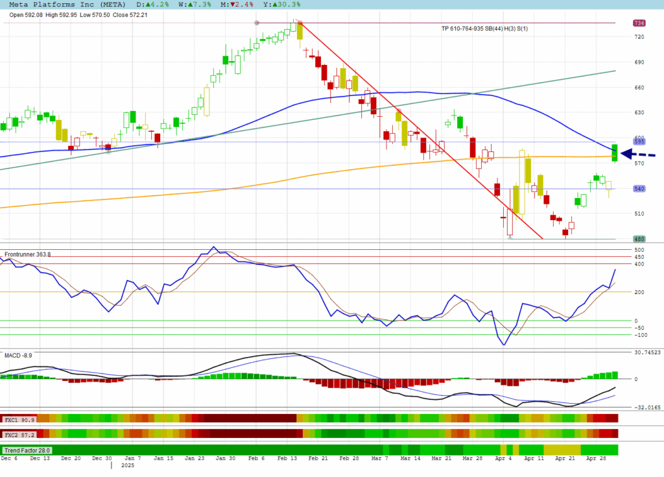Click the Frontrunner 400 axis level
The image size is (664, 477).
pos(639,264)
